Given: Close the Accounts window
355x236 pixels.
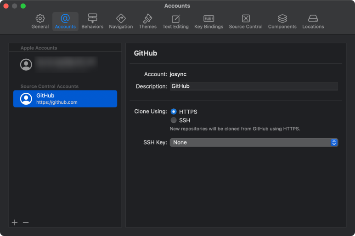Looking at the screenshot, I should 6,6.
